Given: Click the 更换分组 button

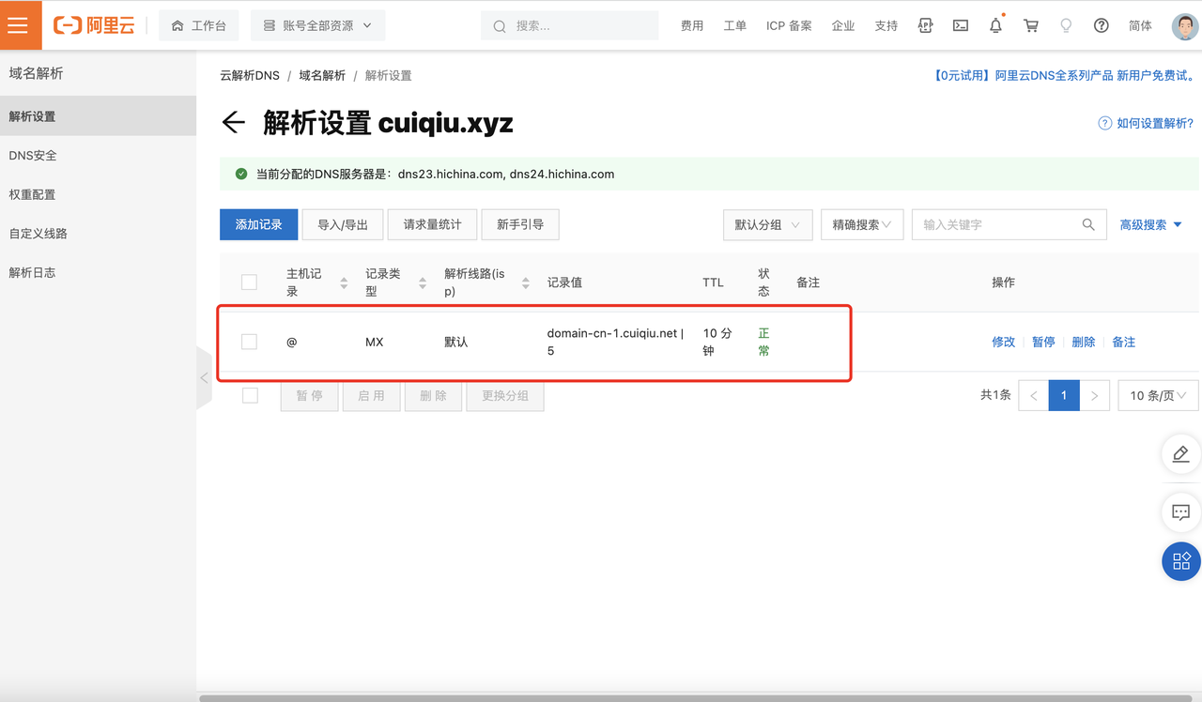Looking at the screenshot, I should (505, 396).
